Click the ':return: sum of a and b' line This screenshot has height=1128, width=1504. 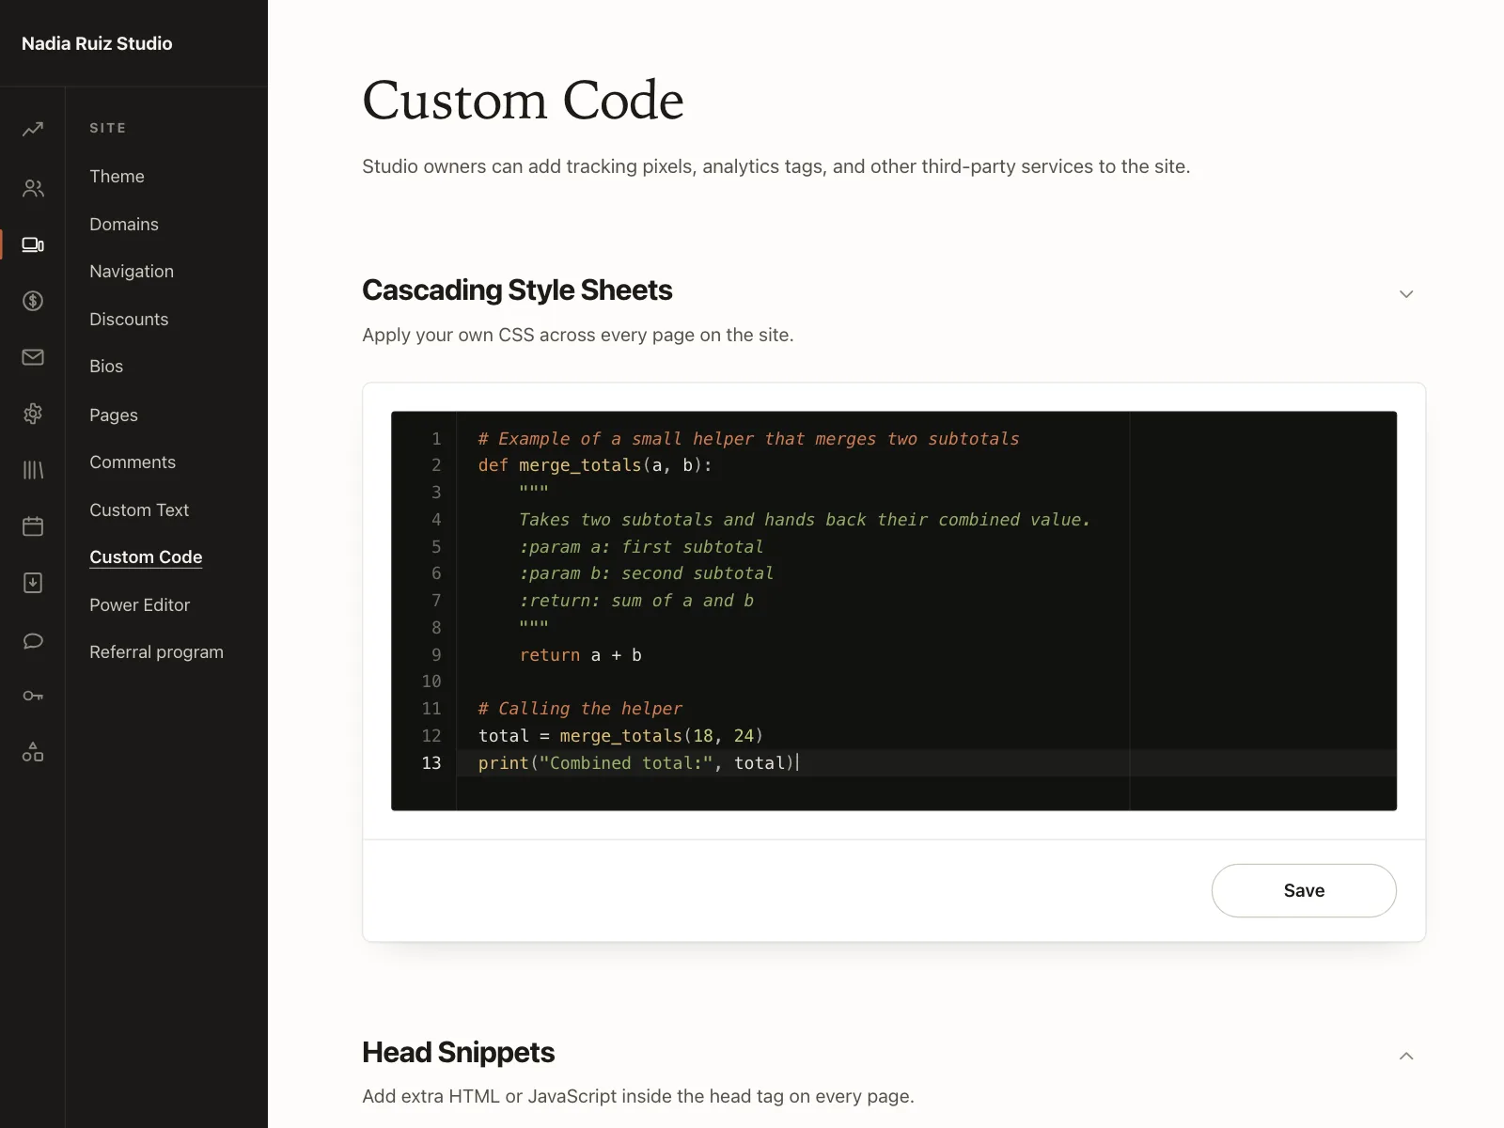pyautogui.click(x=636, y=601)
